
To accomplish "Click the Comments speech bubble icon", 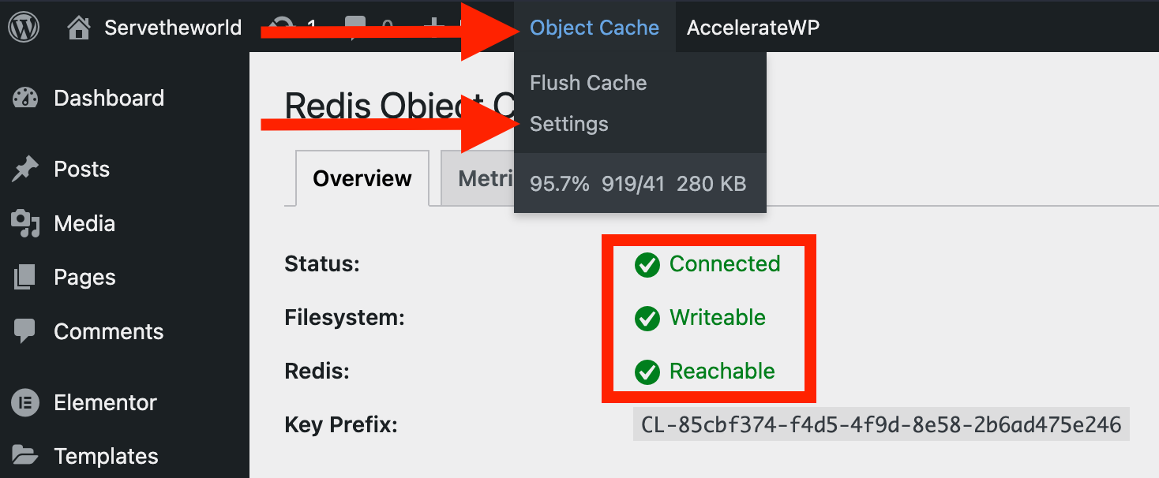I will [25, 331].
